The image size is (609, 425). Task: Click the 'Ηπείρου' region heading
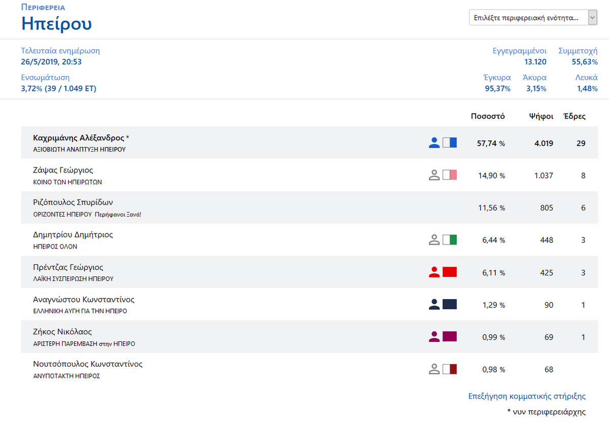point(56,24)
